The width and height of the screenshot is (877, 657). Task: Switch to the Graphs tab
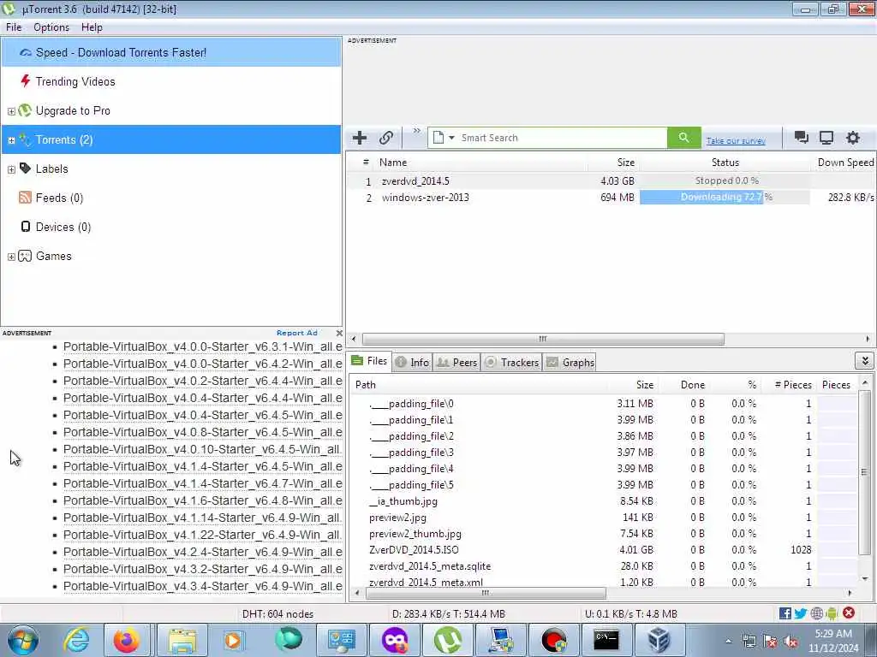point(570,363)
